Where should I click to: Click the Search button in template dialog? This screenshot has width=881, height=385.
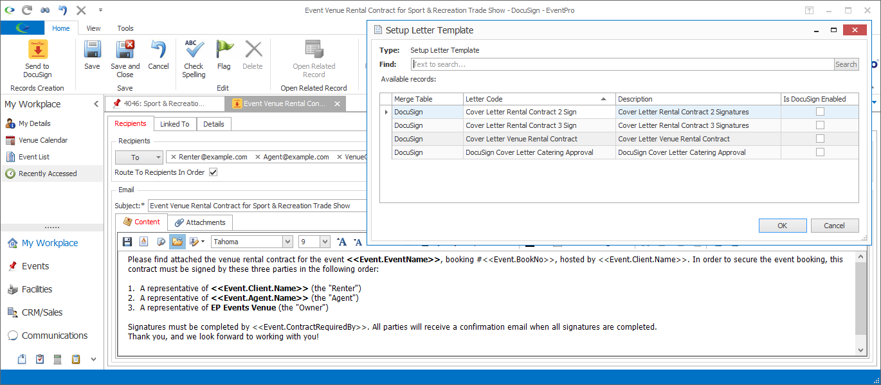click(x=846, y=64)
